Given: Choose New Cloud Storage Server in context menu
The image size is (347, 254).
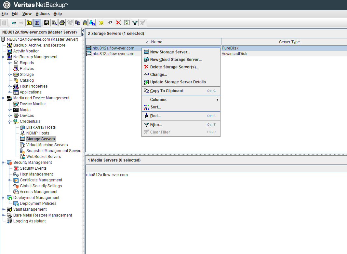Looking at the screenshot, I should (x=181, y=60).
